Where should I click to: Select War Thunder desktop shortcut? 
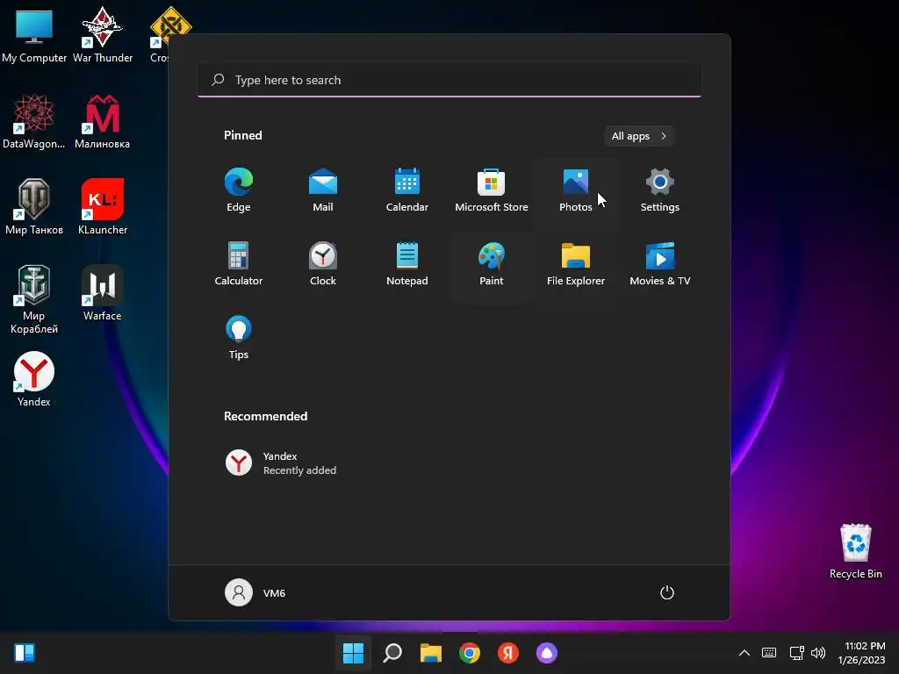pos(103,35)
